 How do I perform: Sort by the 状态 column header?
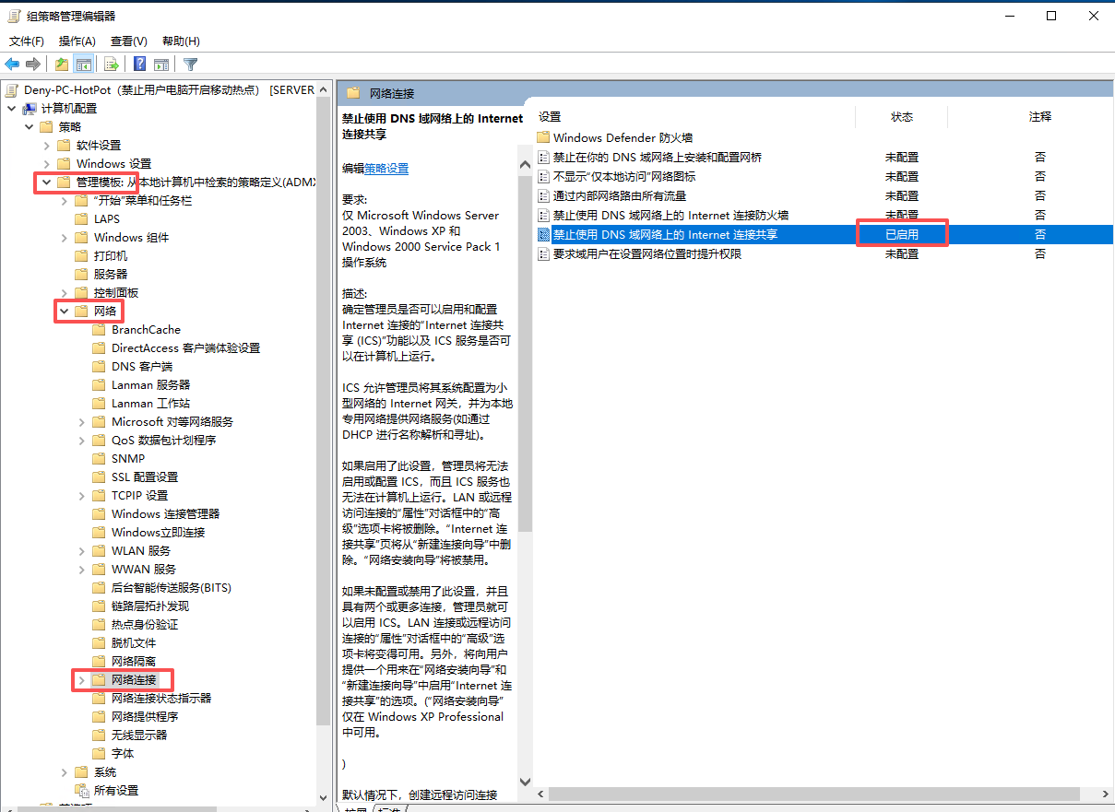coord(902,117)
